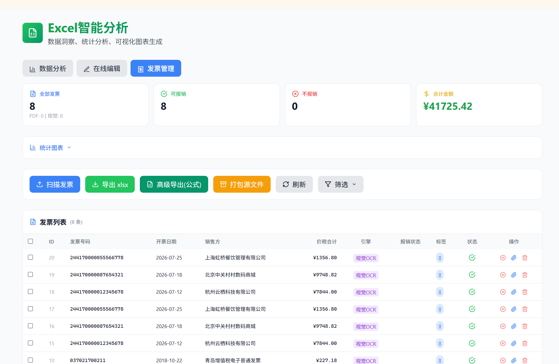Click the blue tag badge in row ID 20

click(440, 258)
